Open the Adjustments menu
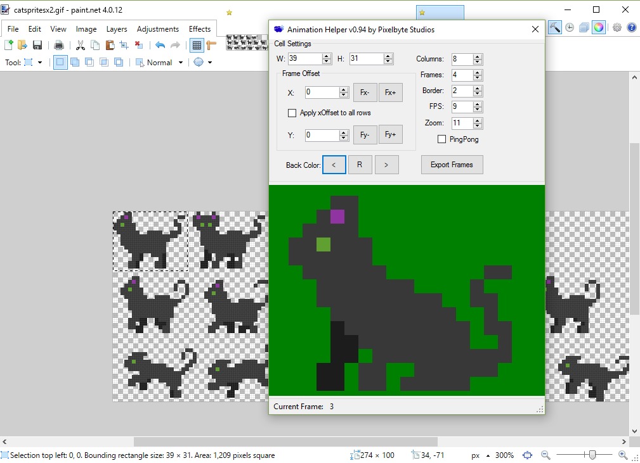This screenshot has width=640, height=463. [x=158, y=29]
